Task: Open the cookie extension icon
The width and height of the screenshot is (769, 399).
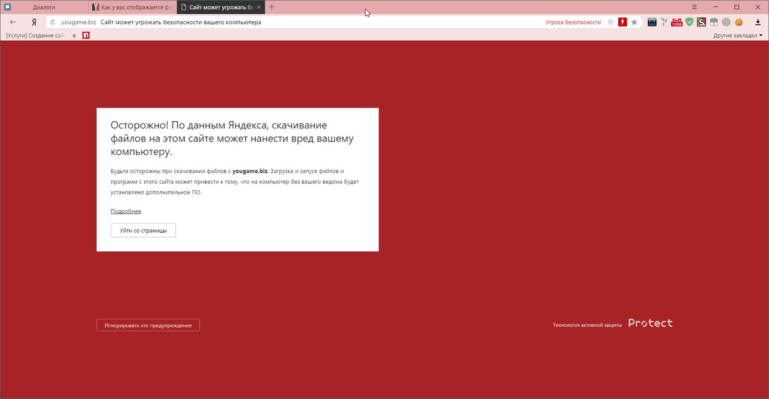Action: (739, 22)
